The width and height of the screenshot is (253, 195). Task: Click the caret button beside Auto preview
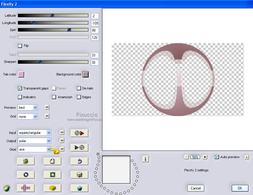(x=247, y=157)
